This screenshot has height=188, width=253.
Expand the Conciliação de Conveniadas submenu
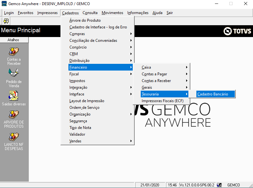coord(100,41)
